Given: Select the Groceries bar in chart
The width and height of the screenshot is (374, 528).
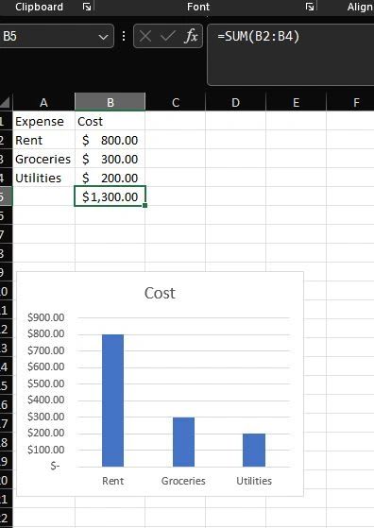Looking at the screenshot, I should click(183, 442).
